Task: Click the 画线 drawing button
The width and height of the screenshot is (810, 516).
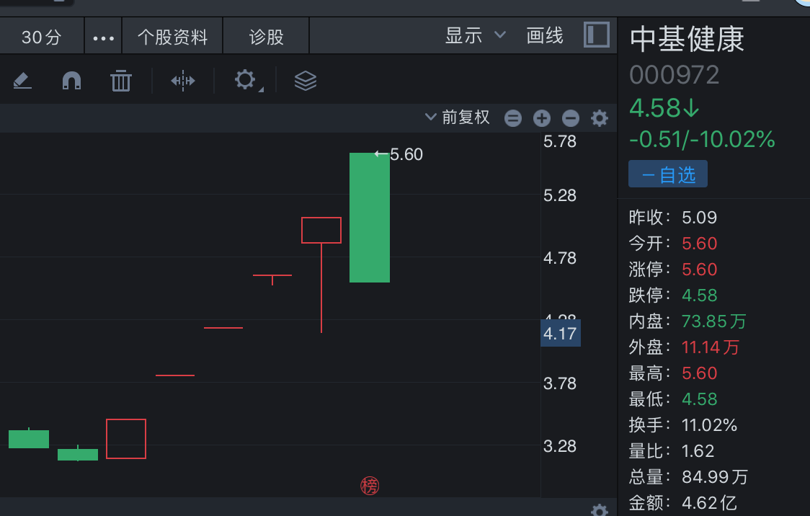Action: pyautogui.click(x=545, y=35)
